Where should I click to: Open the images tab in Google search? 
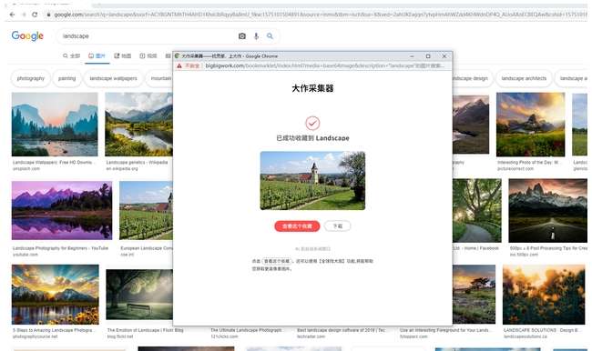[x=97, y=55]
